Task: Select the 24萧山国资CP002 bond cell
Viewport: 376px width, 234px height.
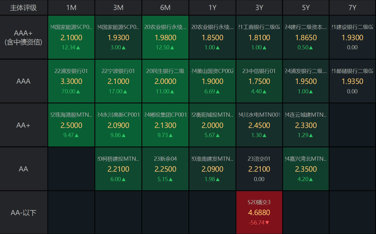Action: tap(212, 81)
